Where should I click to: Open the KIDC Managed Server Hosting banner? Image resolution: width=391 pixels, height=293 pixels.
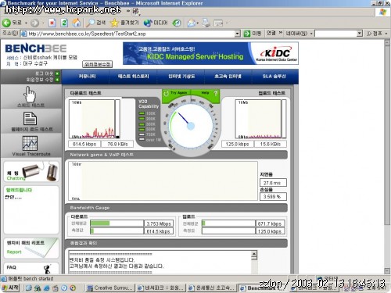(x=210, y=53)
